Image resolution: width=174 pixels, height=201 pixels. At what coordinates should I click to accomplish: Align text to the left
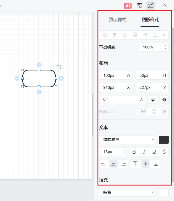coord(103,164)
